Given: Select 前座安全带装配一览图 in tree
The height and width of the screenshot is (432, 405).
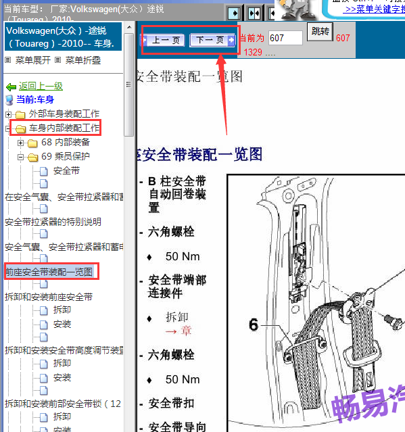Looking at the screenshot, I should 49,272.
